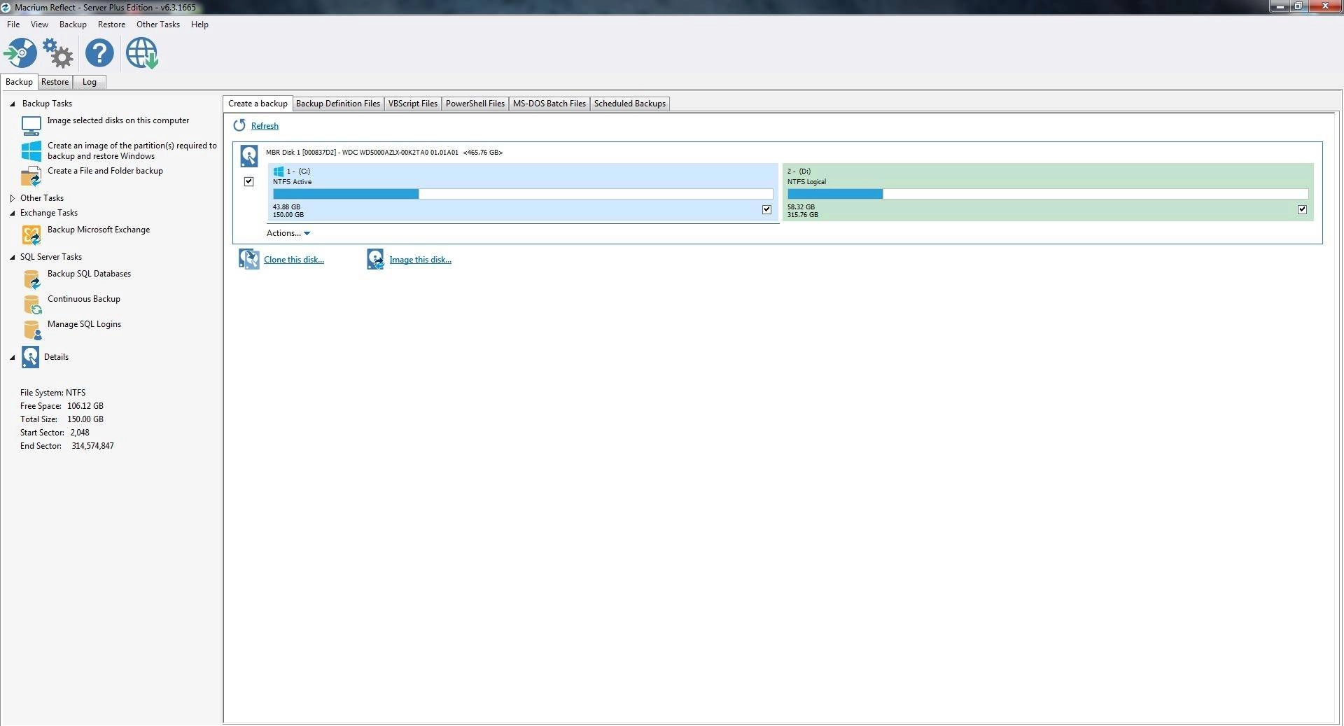Screen dimensions: 1344x726
Task: Click the Clone this disk icon
Action: [x=248, y=259]
